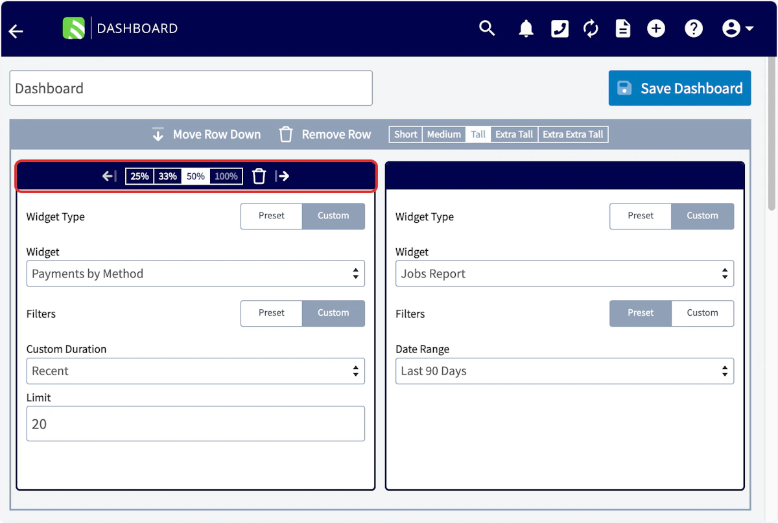Open Custom Duration Recent dropdown
Screen dimensions: 778x523
196,371
